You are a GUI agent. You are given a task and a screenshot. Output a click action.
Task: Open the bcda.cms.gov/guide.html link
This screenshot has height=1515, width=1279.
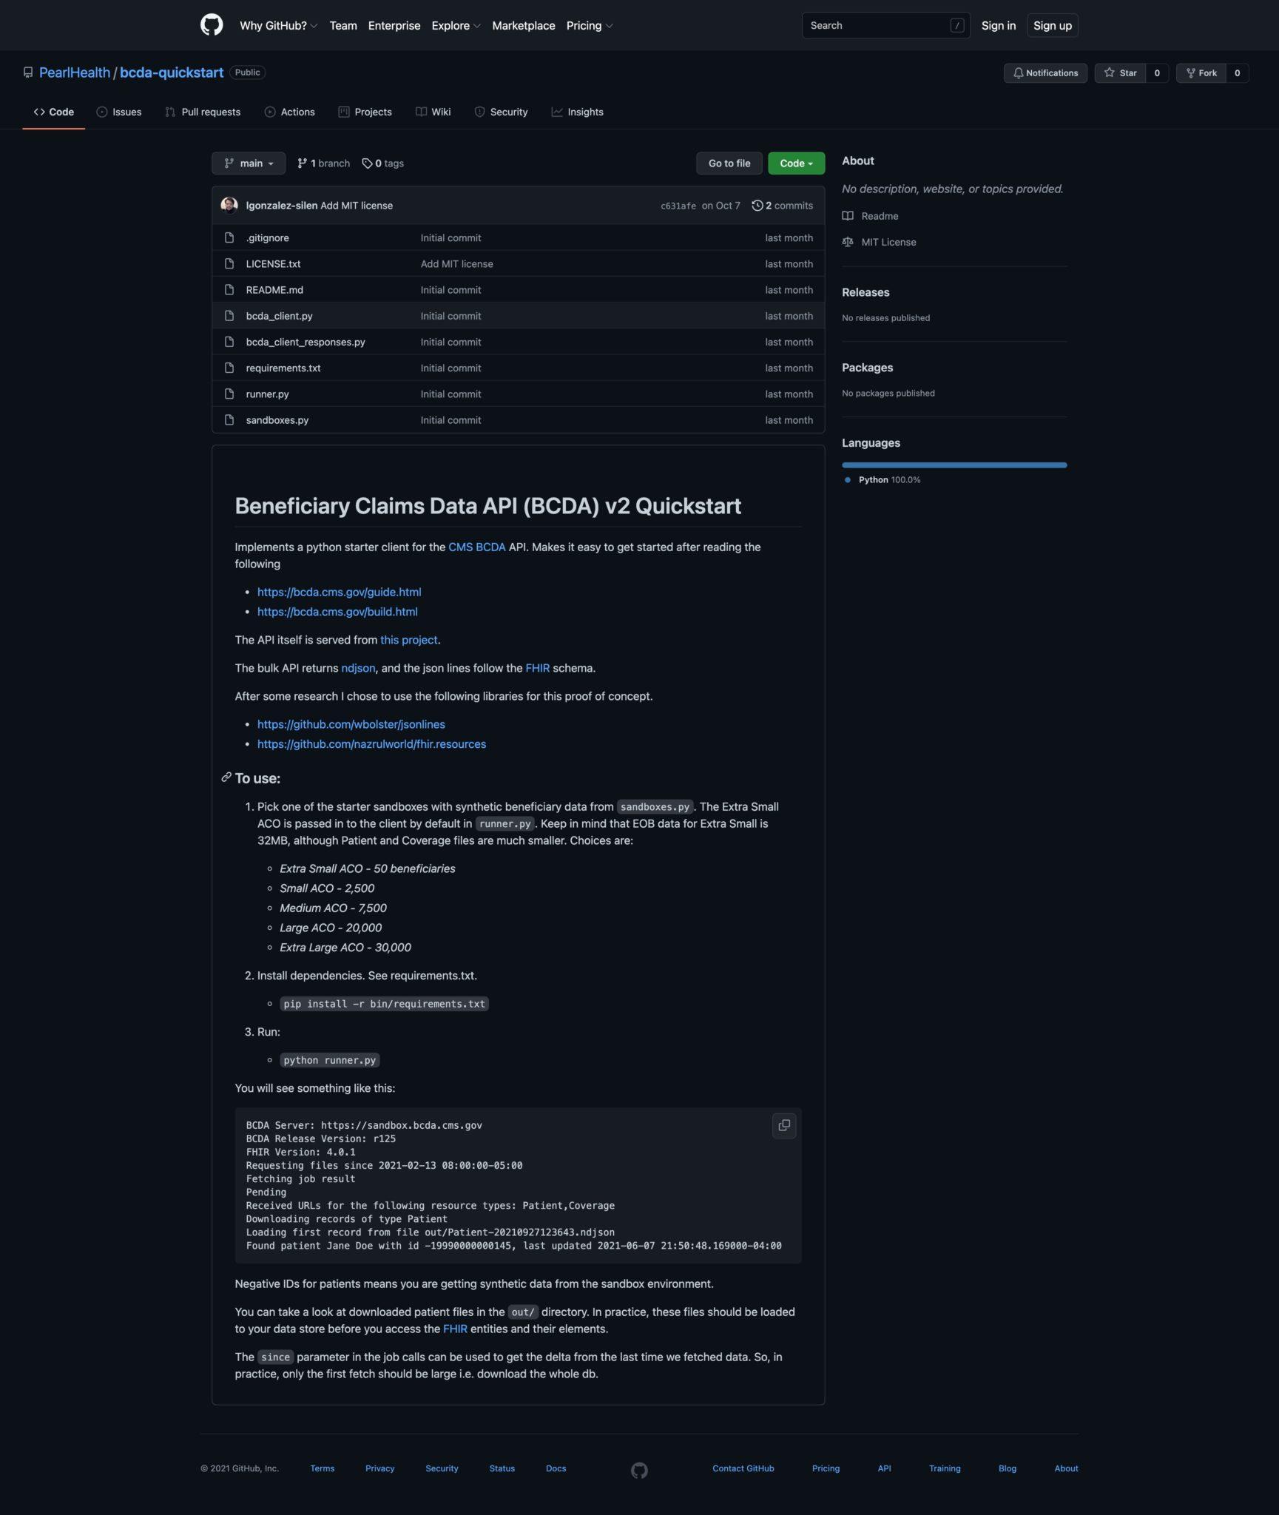pos(340,592)
